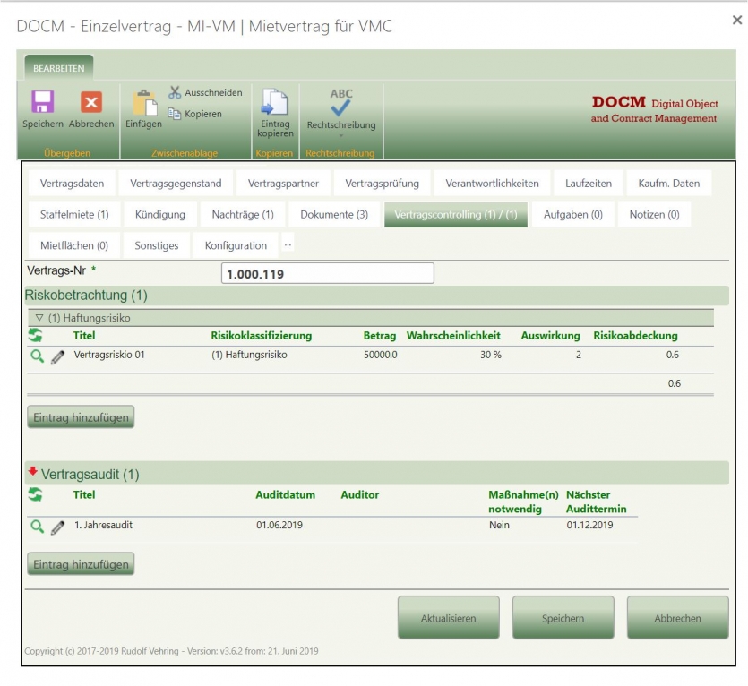Sort by Wahrscheinlichkeit column header

point(453,335)
